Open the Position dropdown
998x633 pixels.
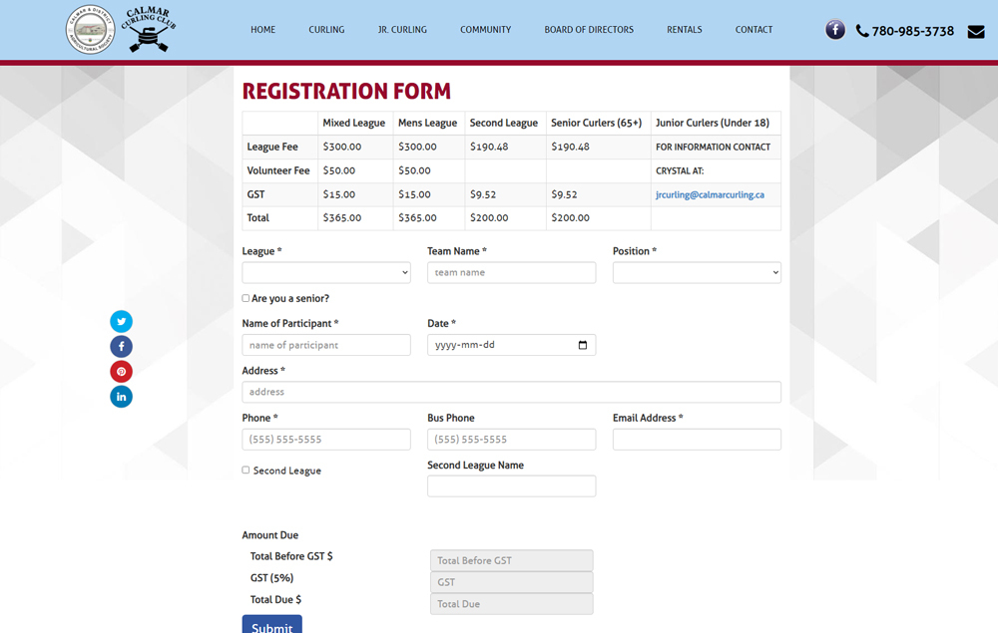(x=697, y=272)
